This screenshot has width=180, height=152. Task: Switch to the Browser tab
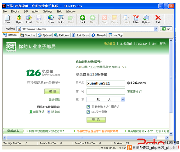pyautogui.click(x=10, y=35)
